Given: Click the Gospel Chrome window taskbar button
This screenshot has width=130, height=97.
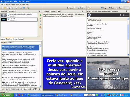Looking at the screenshot, I should [62, 95].
